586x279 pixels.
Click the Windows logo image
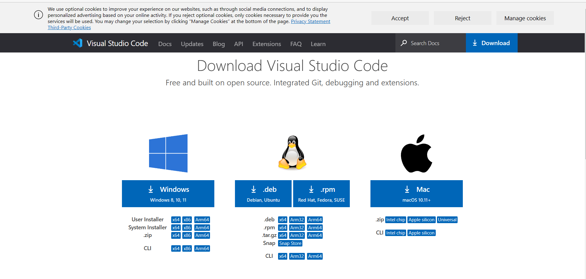pyautogui.click(x=168, y=153)
